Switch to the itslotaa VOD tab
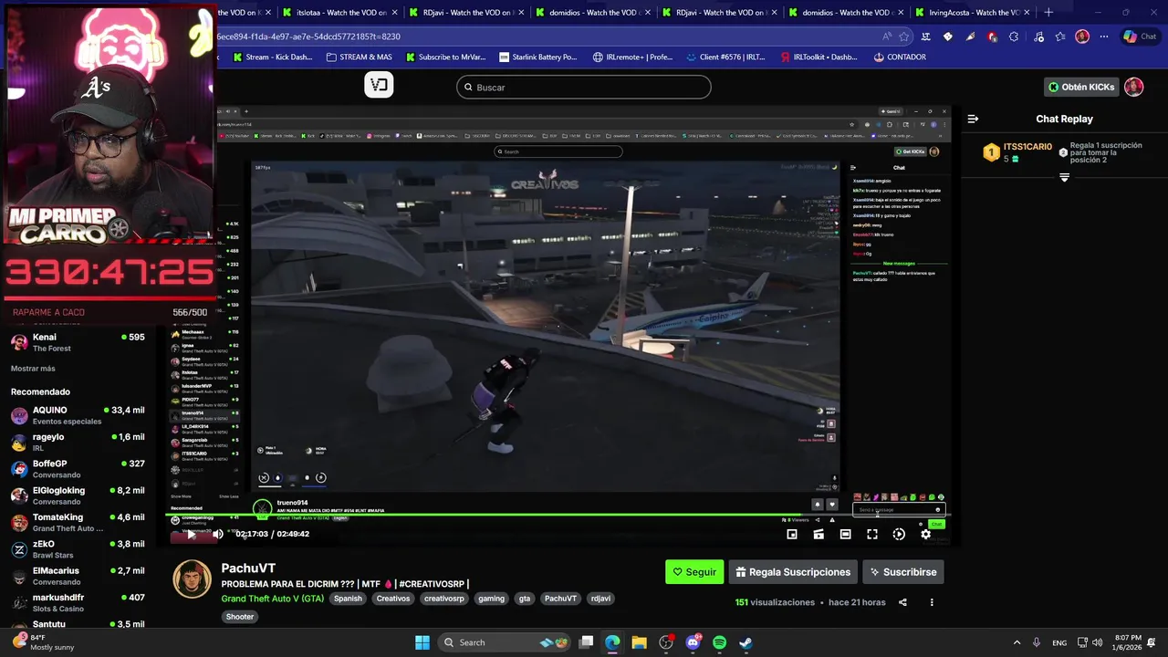 click(x=341, y=13)
